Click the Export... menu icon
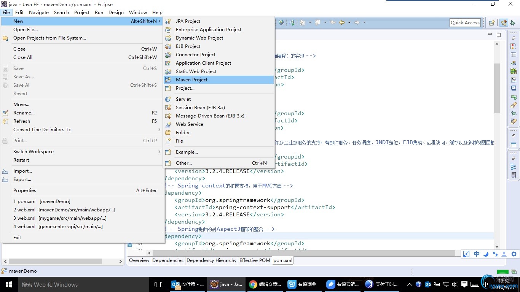Screen dimensions: 520x292 click(x=5, y=179)
